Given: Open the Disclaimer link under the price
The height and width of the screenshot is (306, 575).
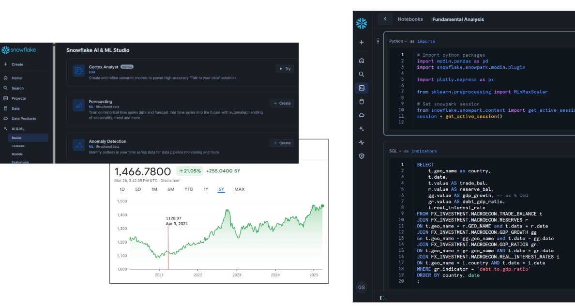Looking at the screenshot, I should [x=170, y=181].
